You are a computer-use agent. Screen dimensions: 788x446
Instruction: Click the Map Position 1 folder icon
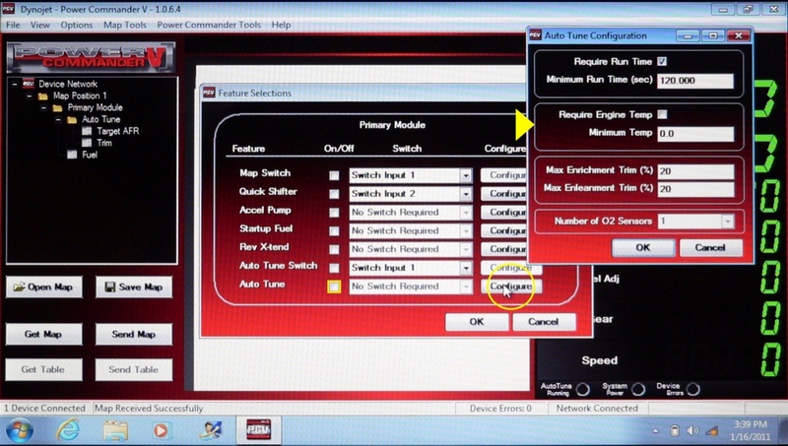click(42, 96)
